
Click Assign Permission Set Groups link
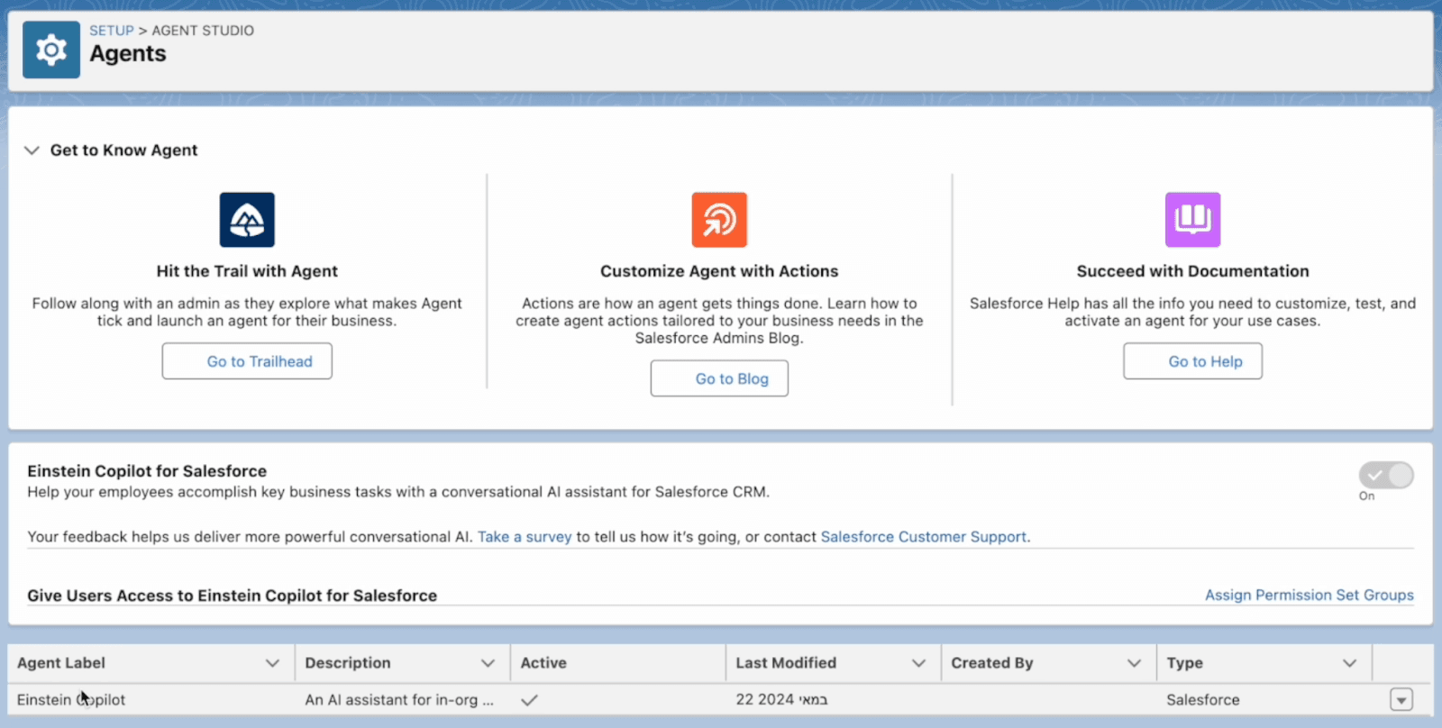coord(1309,596)
